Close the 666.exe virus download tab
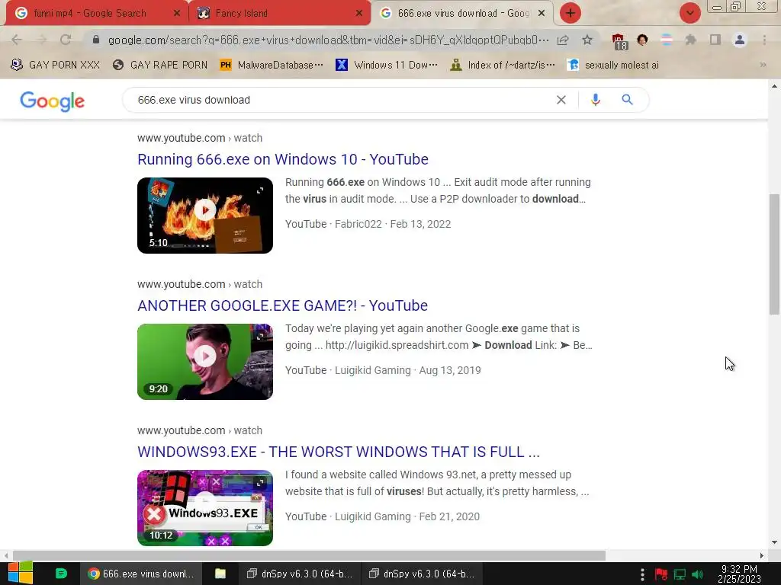The width and height of the screenshot is (781, 585). [x=542, y=14]
